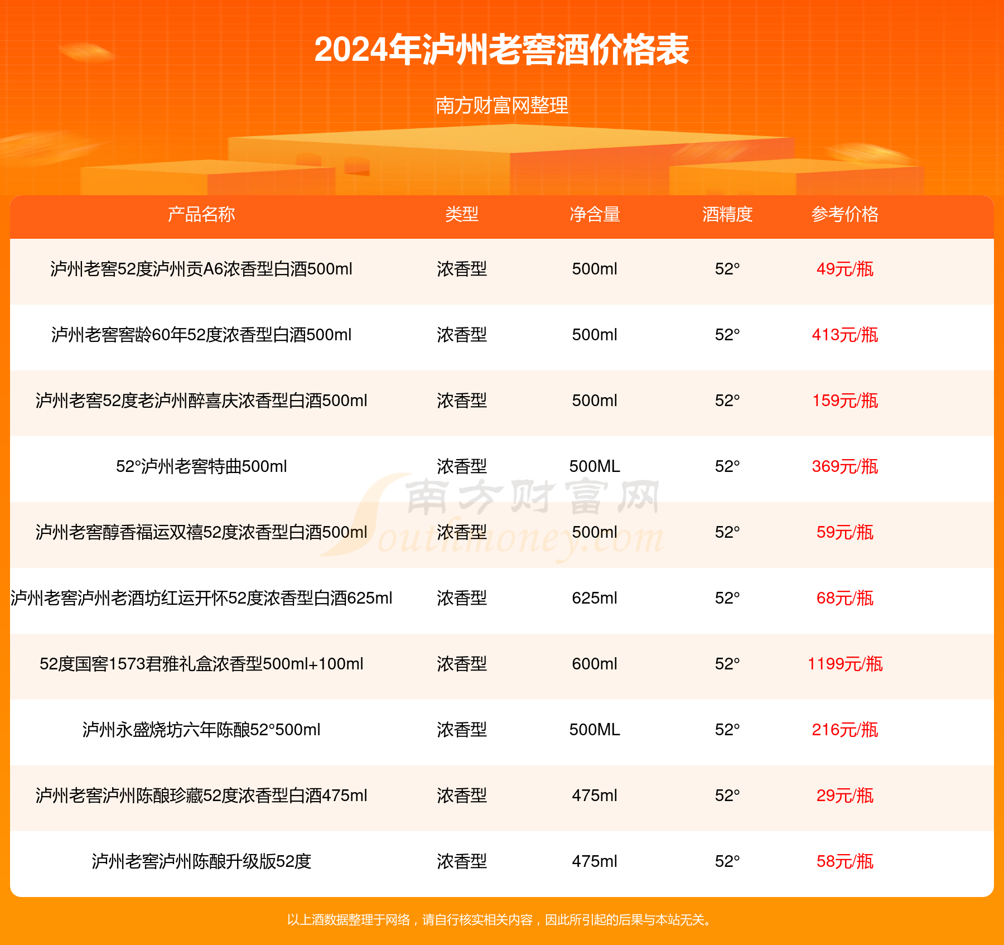Click the price 159元/瓶
This screenshot has height=945, width=1004.
pos(845,401)
